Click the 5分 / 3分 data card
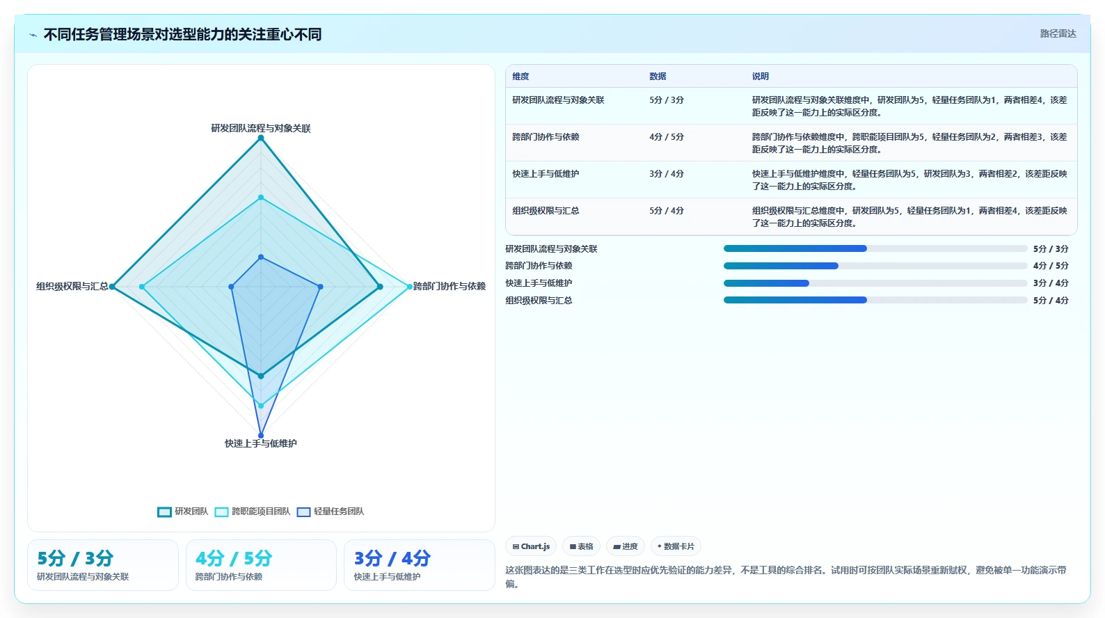This screenshot has height=618, width=1105. click(x=103, y=565)
